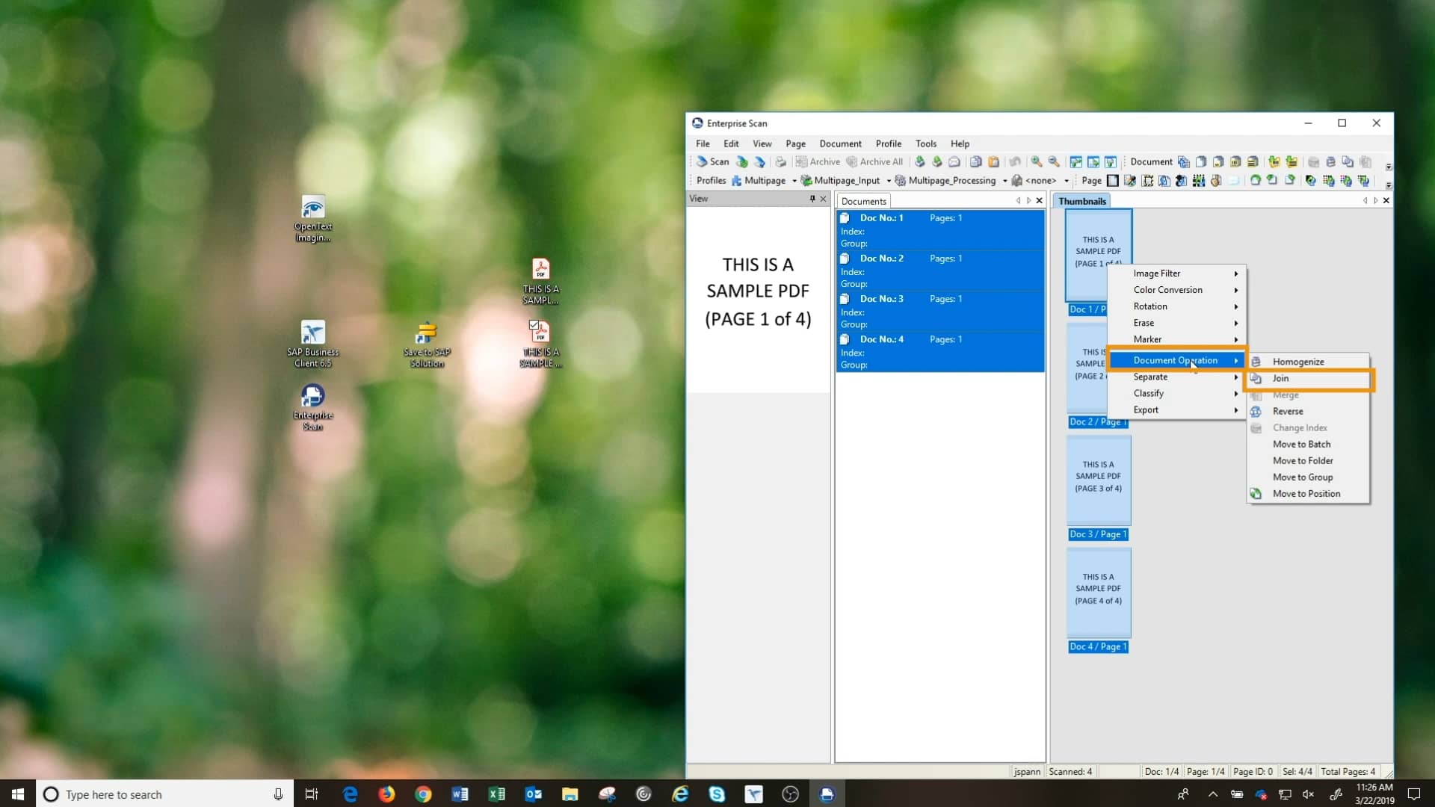This screenshot has height=807, width=1435.
Task: Click the Archive toolbar icon
Action: tap(818, 161)
